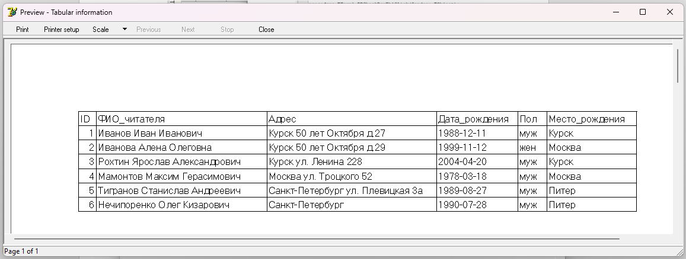Click the cell Рохтин Ярослав Александрович
Image resolution: width=686 pixels, height=259 pixels.
point(181,162)
